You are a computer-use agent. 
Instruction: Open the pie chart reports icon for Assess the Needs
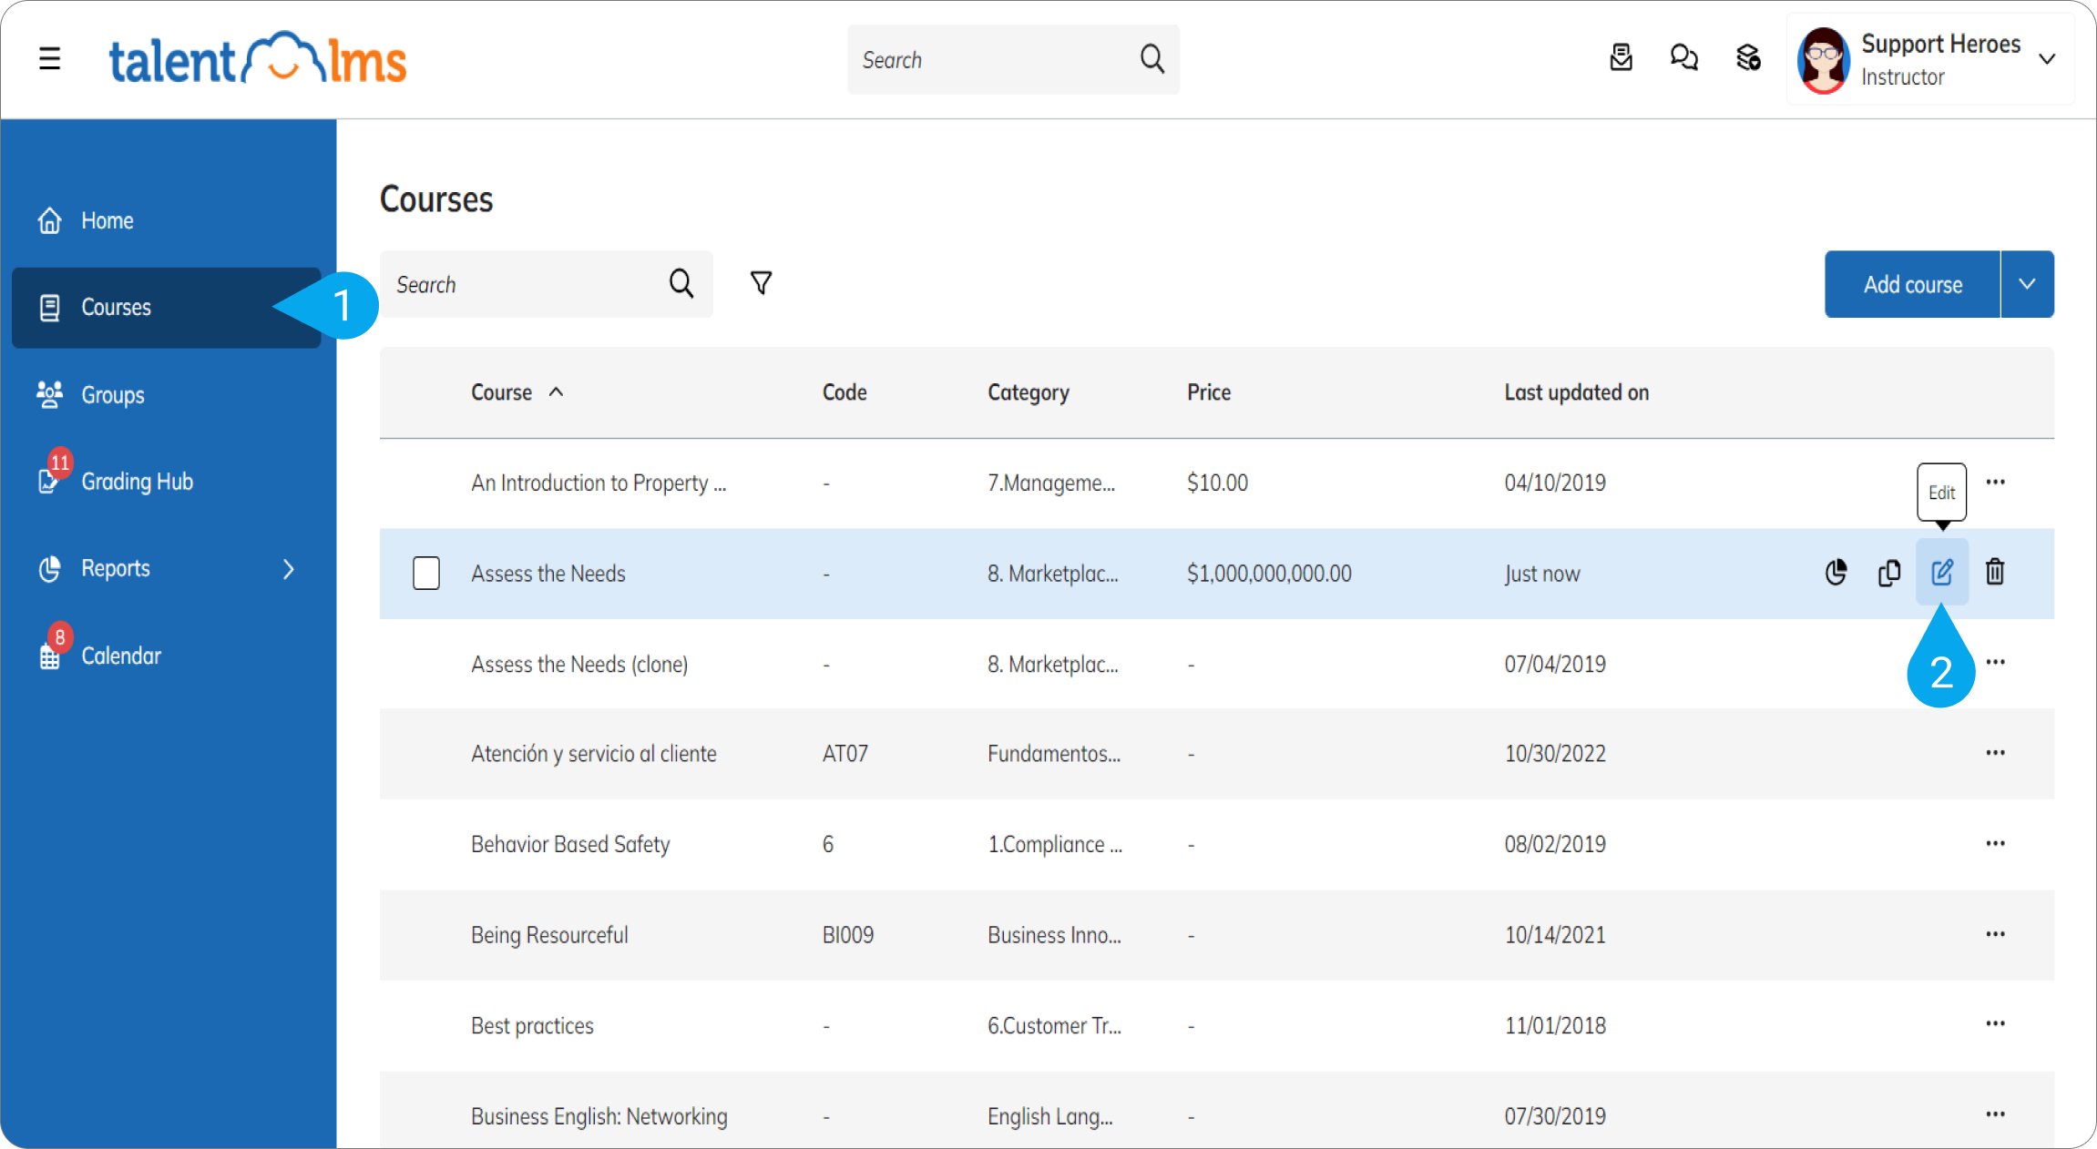1836,573
